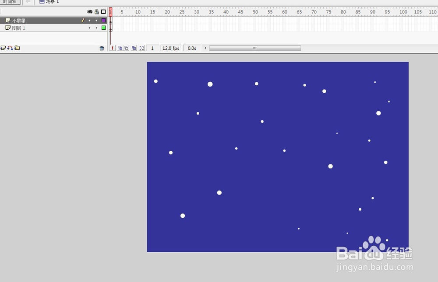The image size is (438, 282).
Task: Toggle visibility dot of 小星星 layer
Action: [x=89, y=21]
